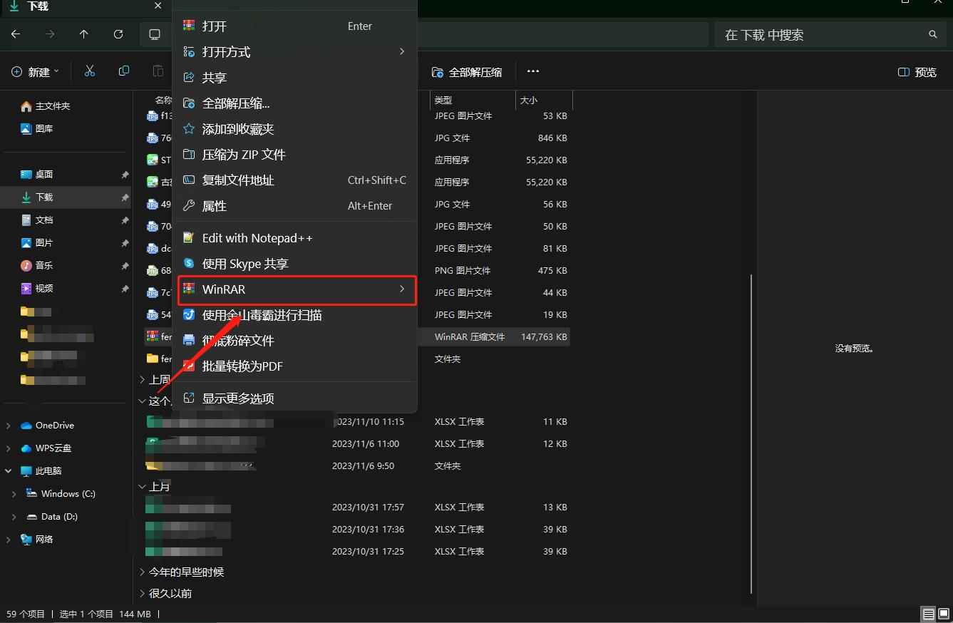Expand the OneDrive tree node
953x623 pixels.
(x=8, y=426)
